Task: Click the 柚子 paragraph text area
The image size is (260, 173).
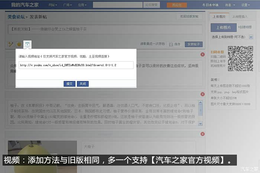Action: 103,114
